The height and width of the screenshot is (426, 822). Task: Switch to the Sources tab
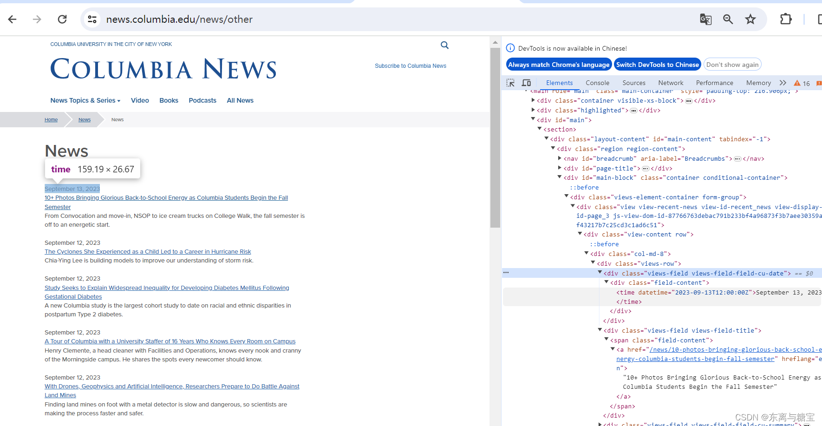(x=634, y=83)
